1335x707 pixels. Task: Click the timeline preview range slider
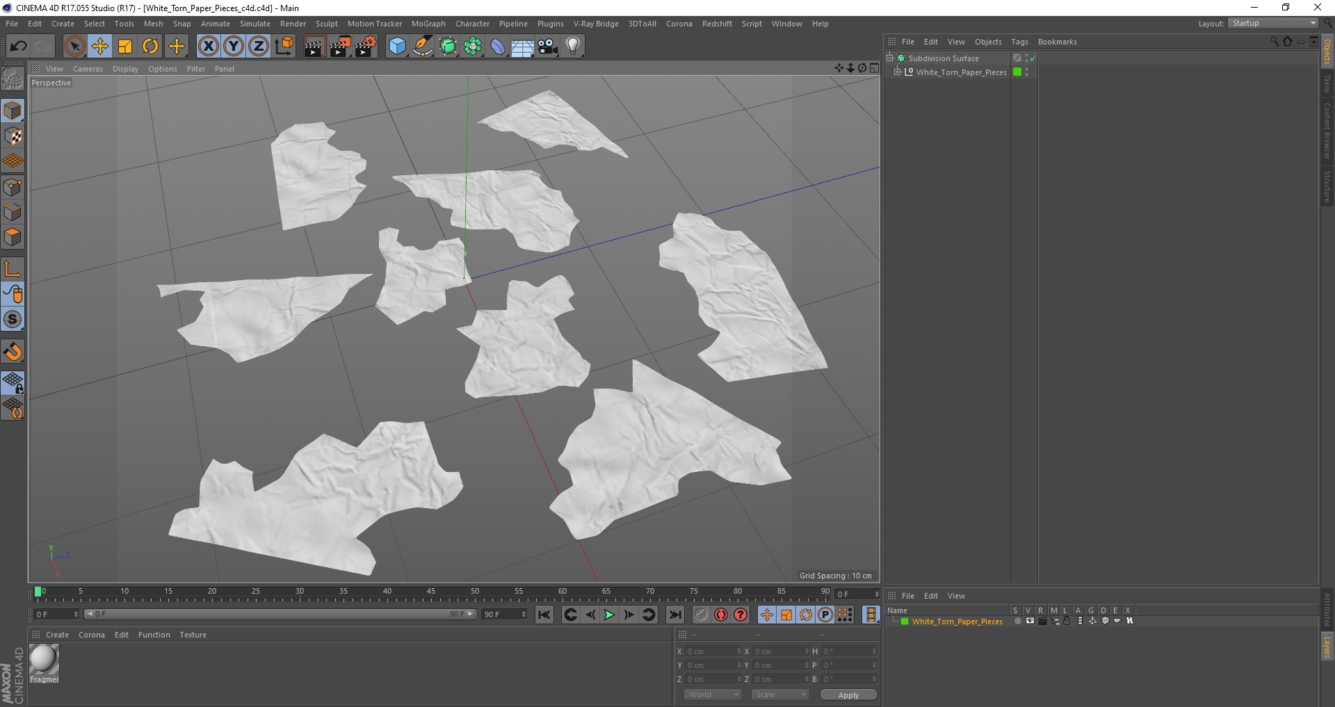tap(280, 615)
